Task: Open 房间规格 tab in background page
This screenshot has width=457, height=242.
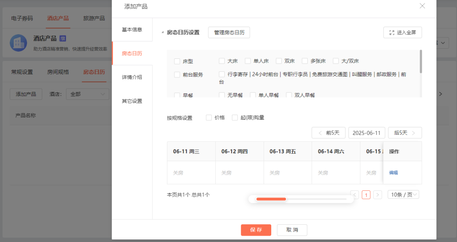Action: (58, 72)
